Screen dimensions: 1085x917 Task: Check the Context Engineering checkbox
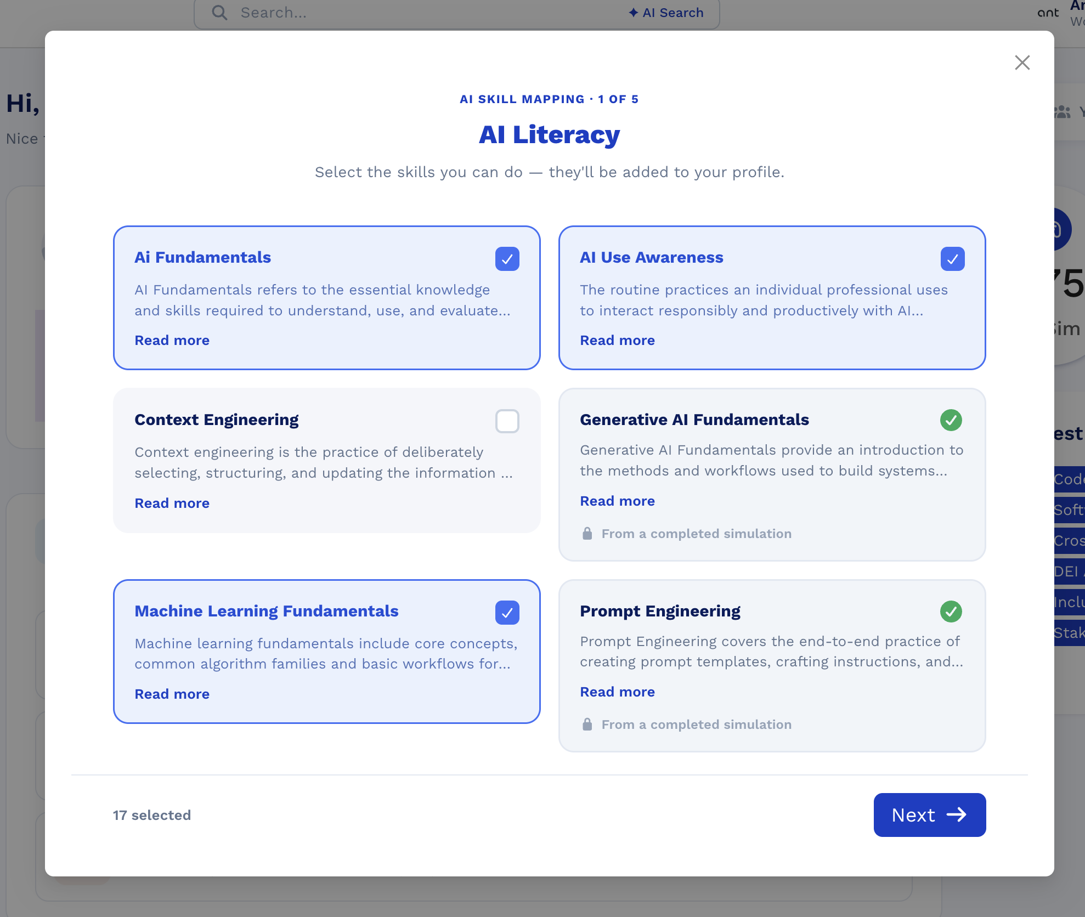(x=507, y=421)
